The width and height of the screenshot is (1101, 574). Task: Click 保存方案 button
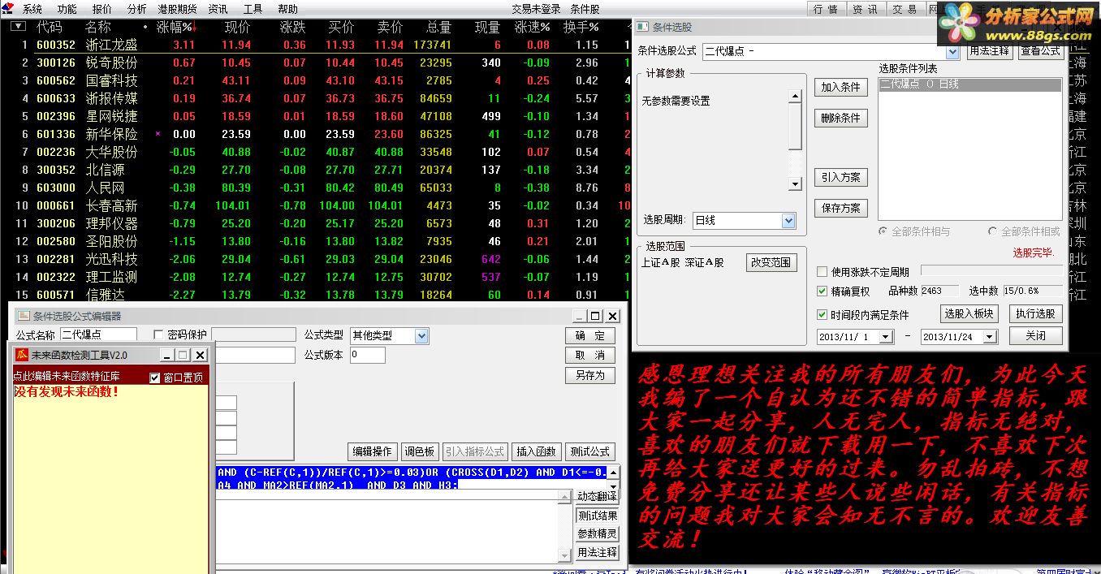(841, 208)
